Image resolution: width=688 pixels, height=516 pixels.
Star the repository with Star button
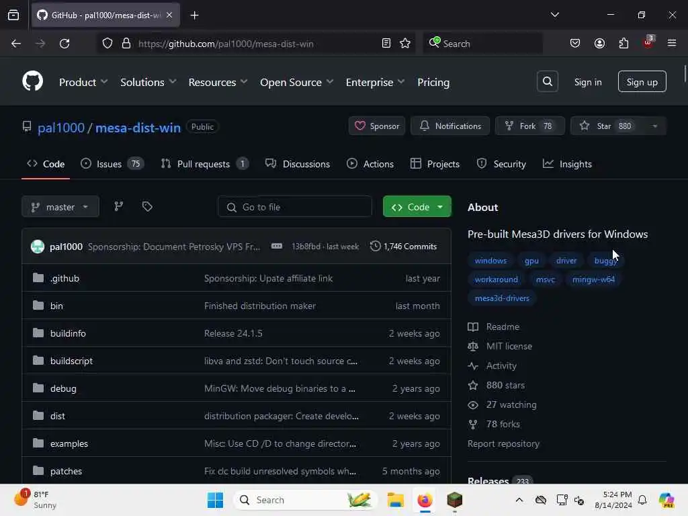[x=607, y=126]
